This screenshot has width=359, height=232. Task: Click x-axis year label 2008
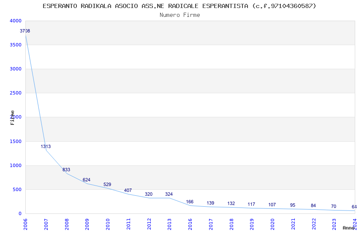[67, 224]
